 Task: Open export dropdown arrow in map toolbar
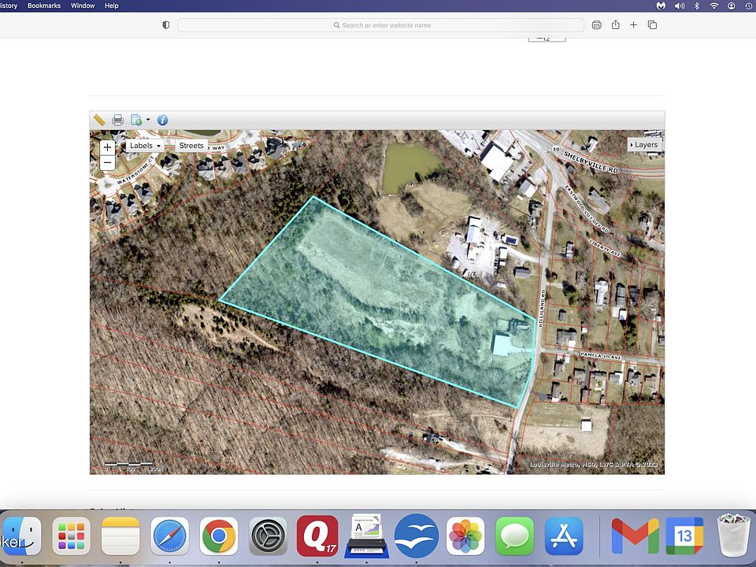point(147,120)
